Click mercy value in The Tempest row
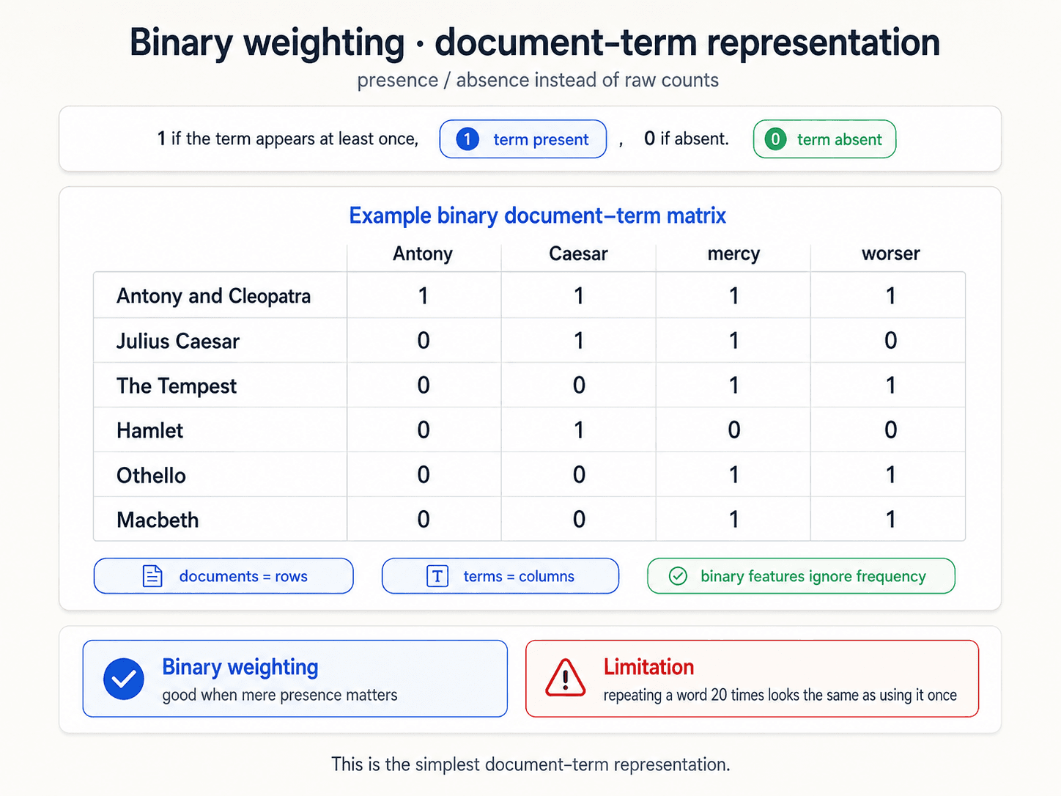The height and width of the screenshot is (796, 1061). point(733,386)
